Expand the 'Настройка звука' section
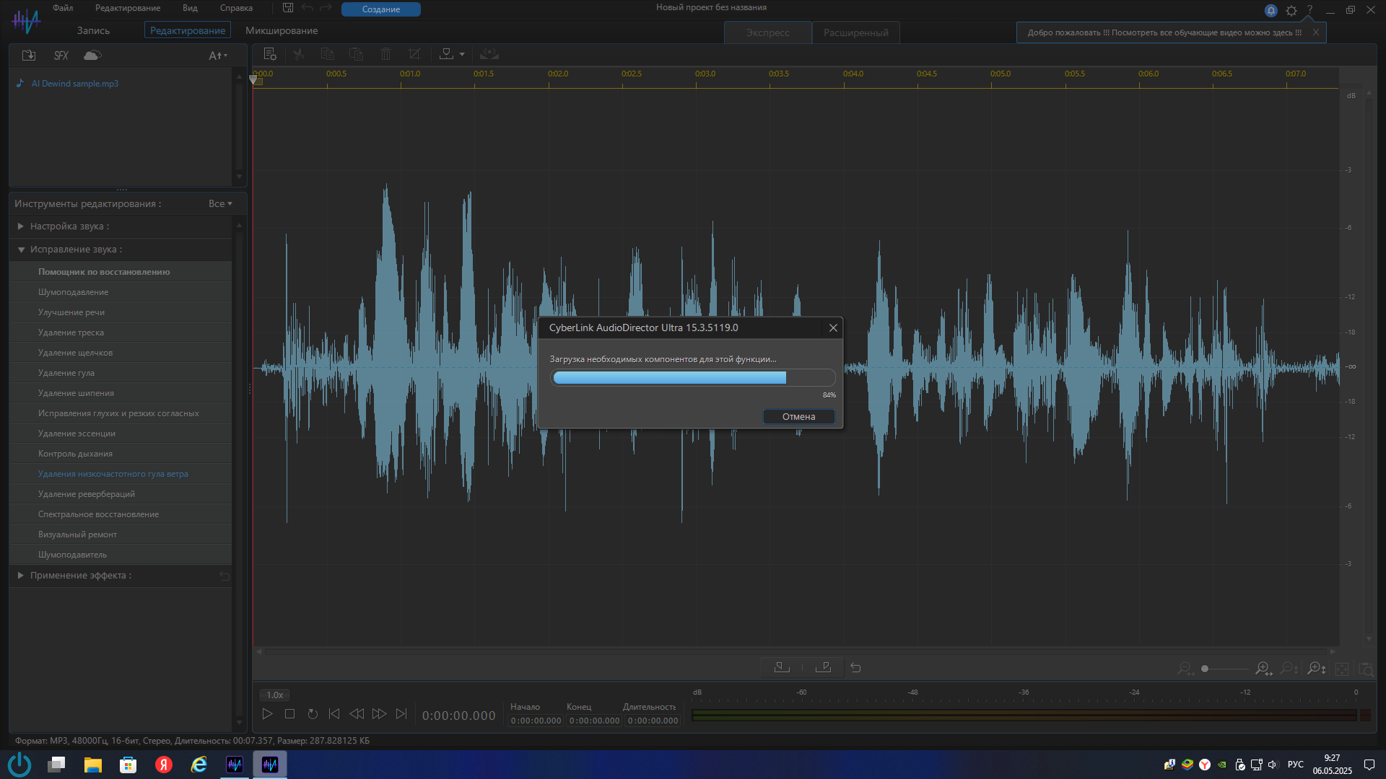Screen dimensions: 1386x779 click(x=21, y=226)
